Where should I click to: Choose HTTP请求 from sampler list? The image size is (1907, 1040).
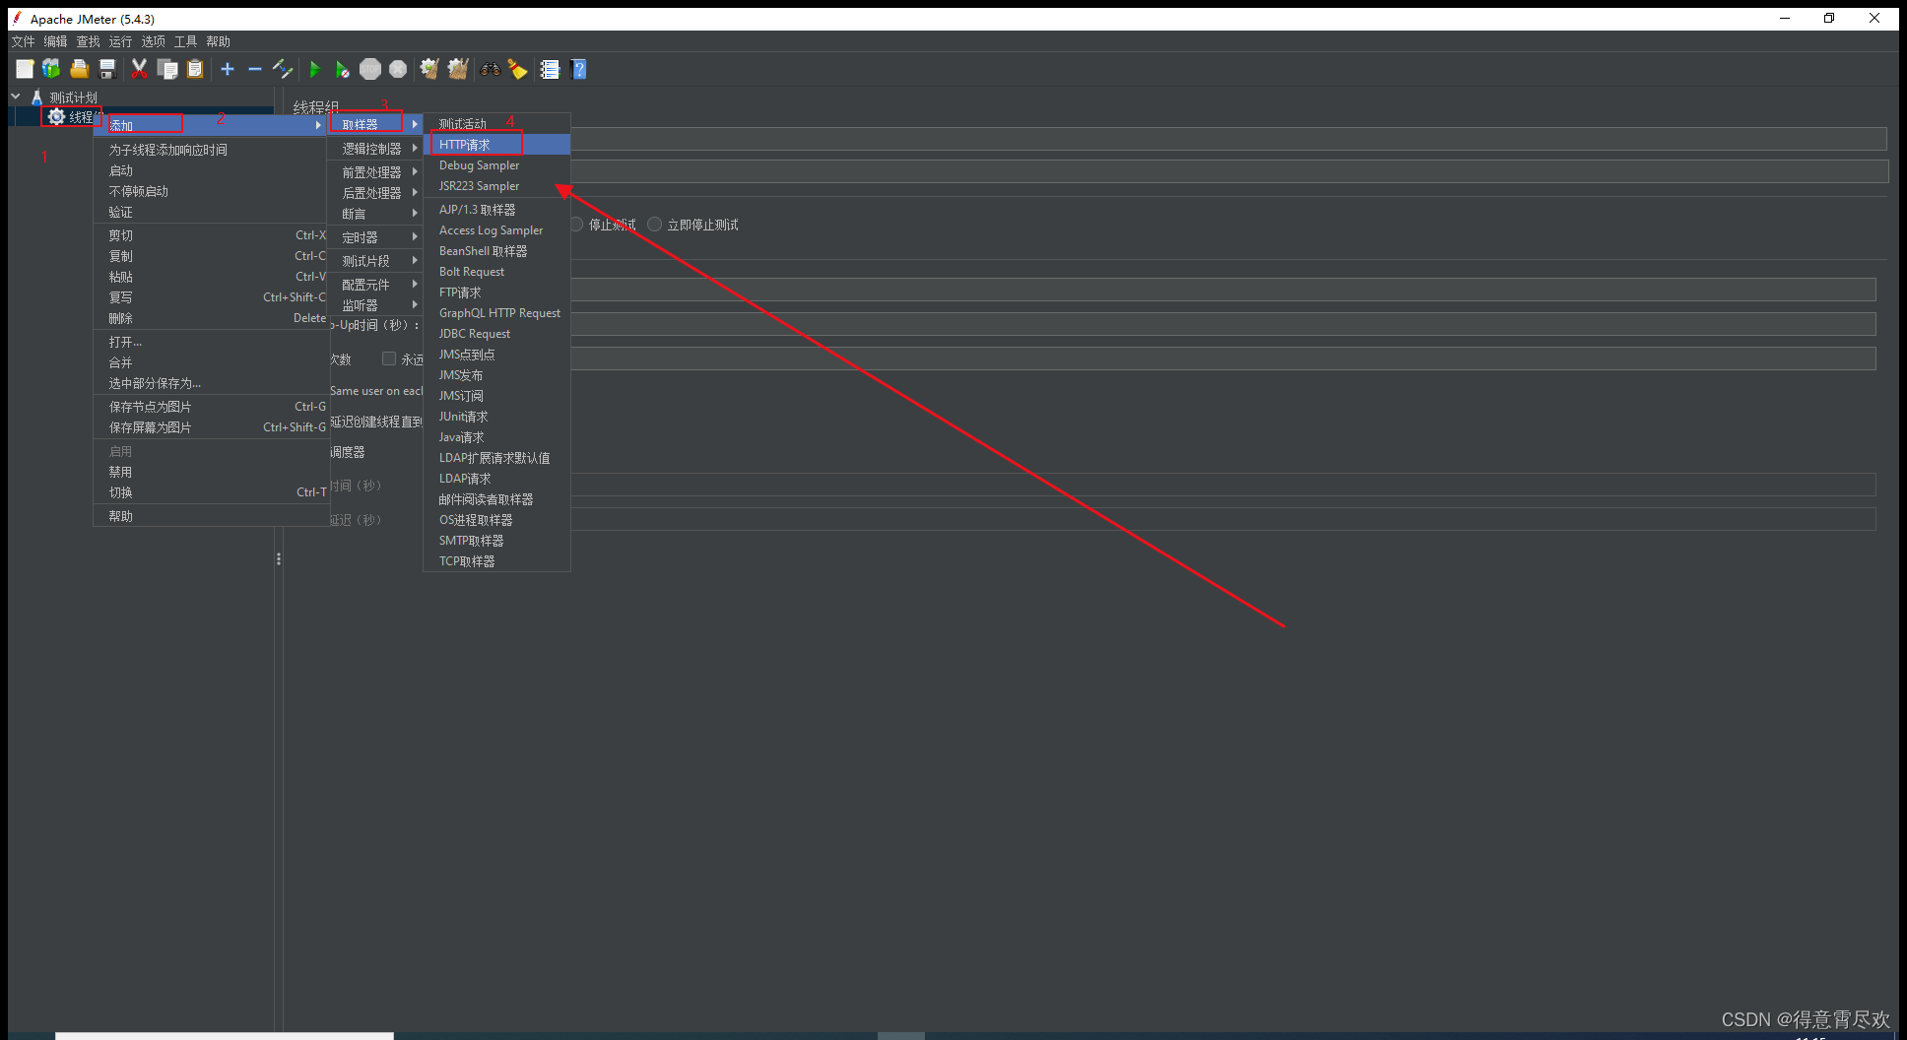(x=497, y=145)
